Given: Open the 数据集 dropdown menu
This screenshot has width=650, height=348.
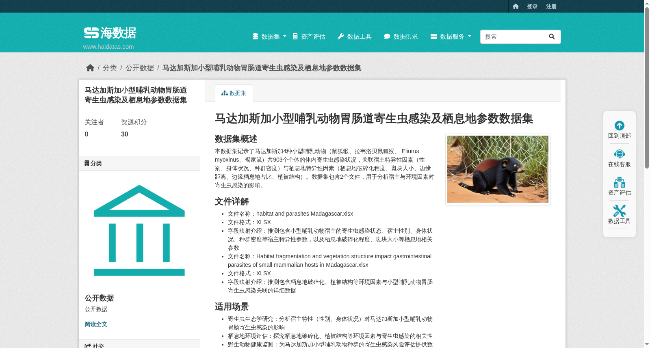Looking at the screenshot, I should coord(269,37).
